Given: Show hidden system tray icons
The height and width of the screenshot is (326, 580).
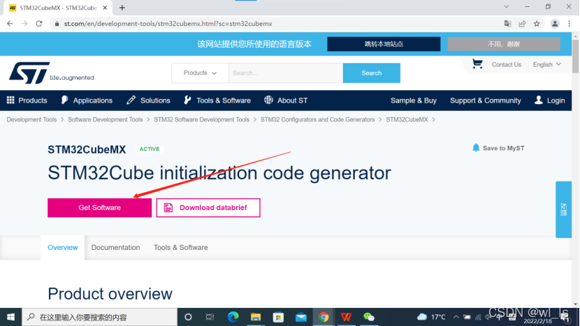Looking at the screenshot, I should pyautogui.click(x=456, y=317).
